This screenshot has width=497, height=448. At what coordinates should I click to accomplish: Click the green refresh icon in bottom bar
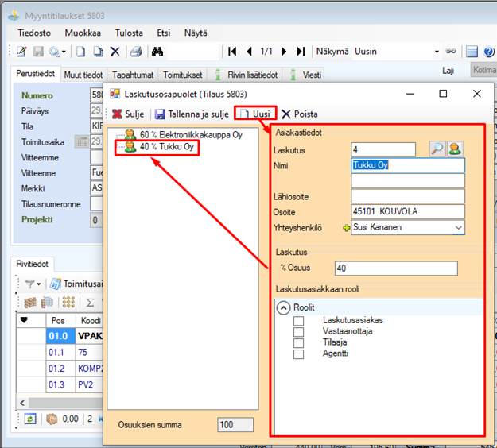(29, 419)
